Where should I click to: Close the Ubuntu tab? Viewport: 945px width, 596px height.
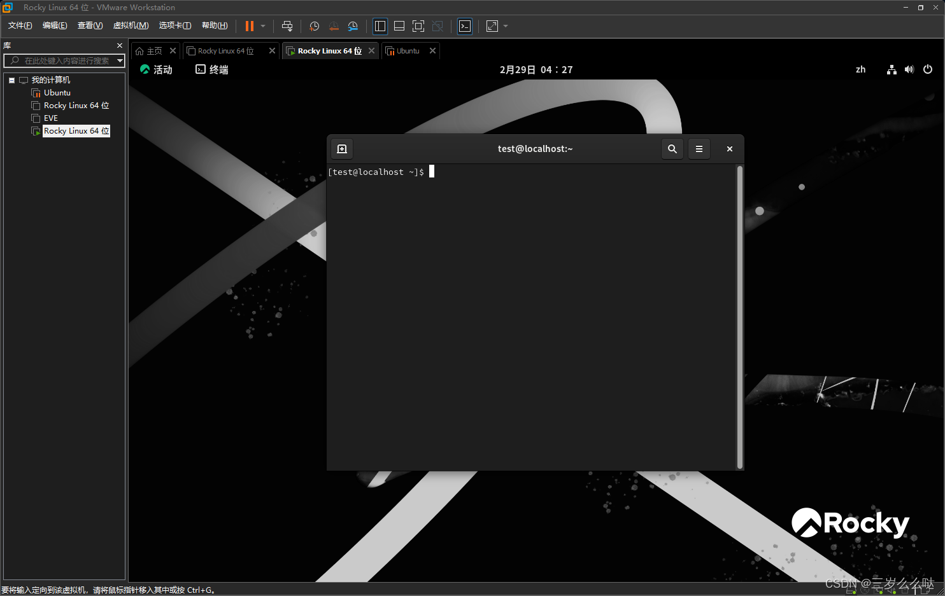click(432, 51)
